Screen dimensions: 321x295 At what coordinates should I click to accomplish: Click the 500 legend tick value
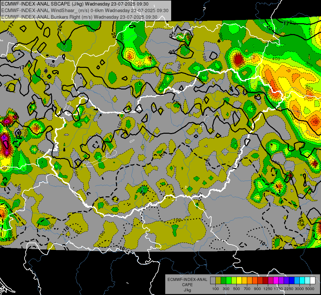[x=236, y=289]
